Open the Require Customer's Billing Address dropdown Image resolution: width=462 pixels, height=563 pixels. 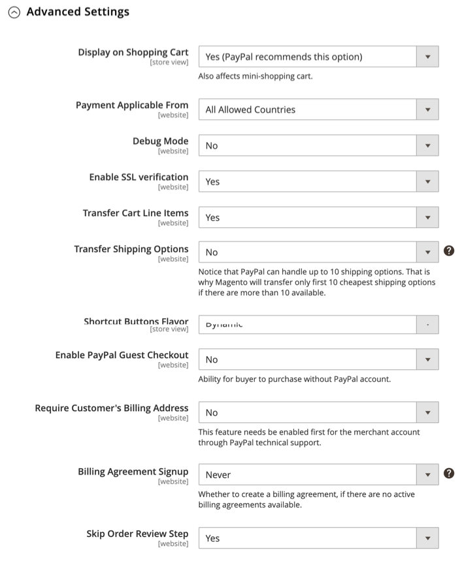click(318, 412)
